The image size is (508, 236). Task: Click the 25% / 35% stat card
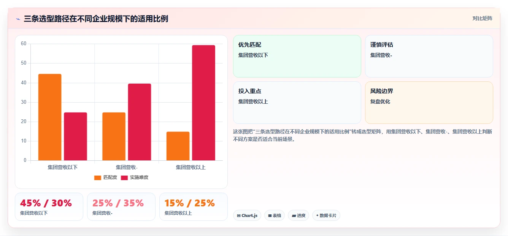[x=121, y=207]
